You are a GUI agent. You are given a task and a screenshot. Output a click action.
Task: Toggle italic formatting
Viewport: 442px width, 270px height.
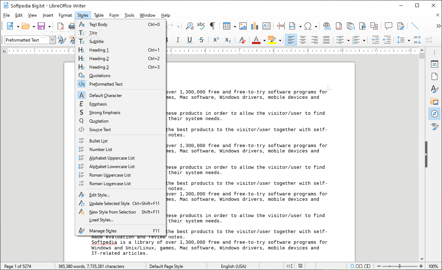coord(178,40)
